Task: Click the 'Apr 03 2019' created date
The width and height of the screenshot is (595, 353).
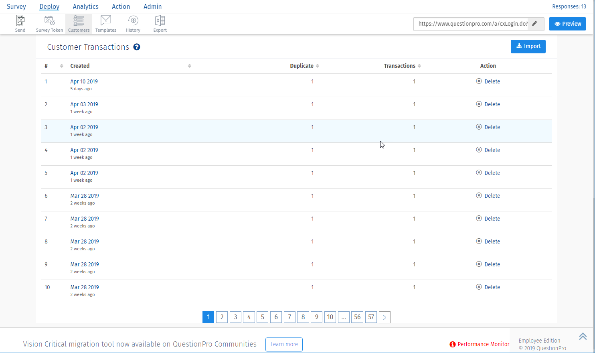Action: (84, 104)
